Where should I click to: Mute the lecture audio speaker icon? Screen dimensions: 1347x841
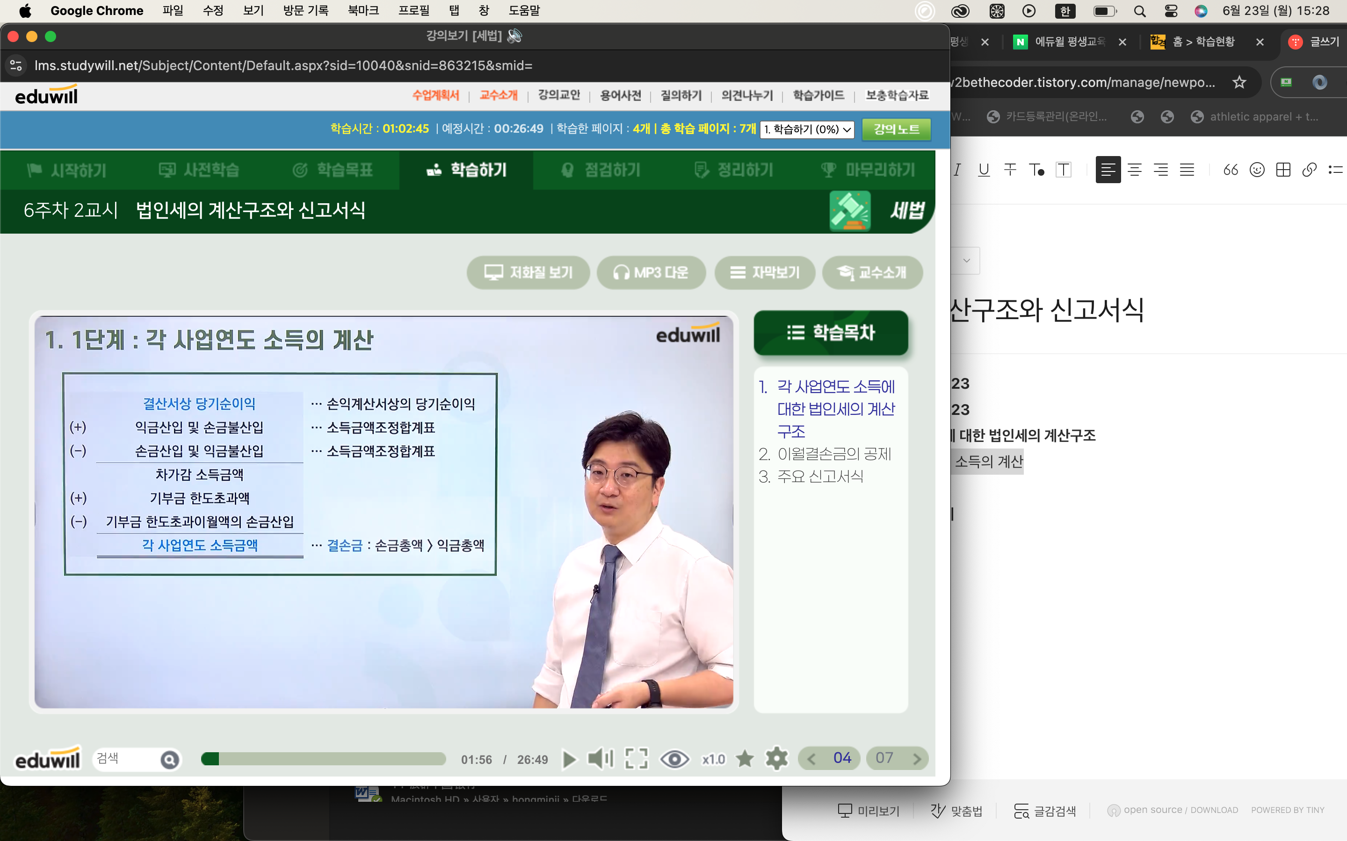[x=600, y=759]
